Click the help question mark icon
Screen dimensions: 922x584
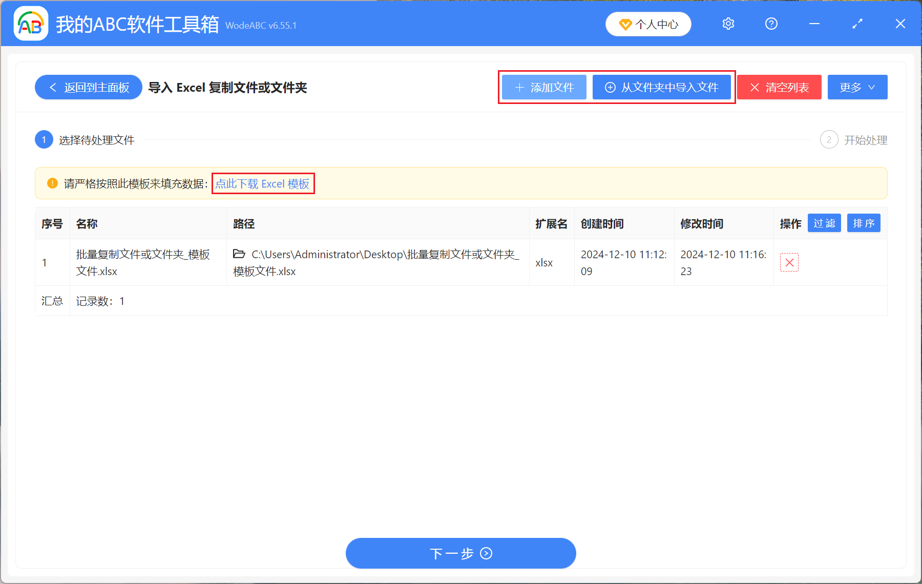pyautogui.click(x=771, y=24)
